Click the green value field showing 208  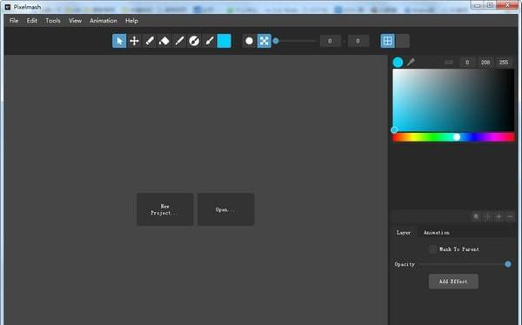tap(485, 63)
